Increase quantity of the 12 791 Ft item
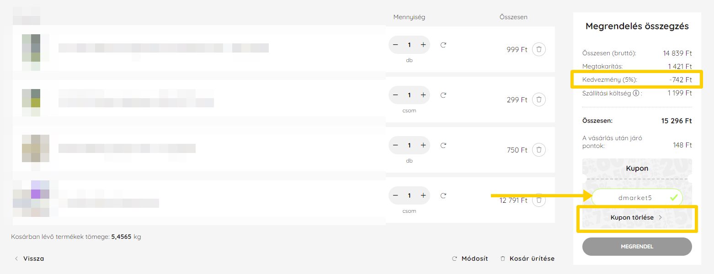 pos(423,195)
